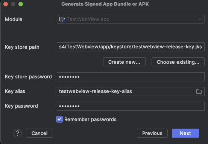Click the Remember passwords label text
Viewport: 208px width, 144px height.
click(x=90, y=119)
